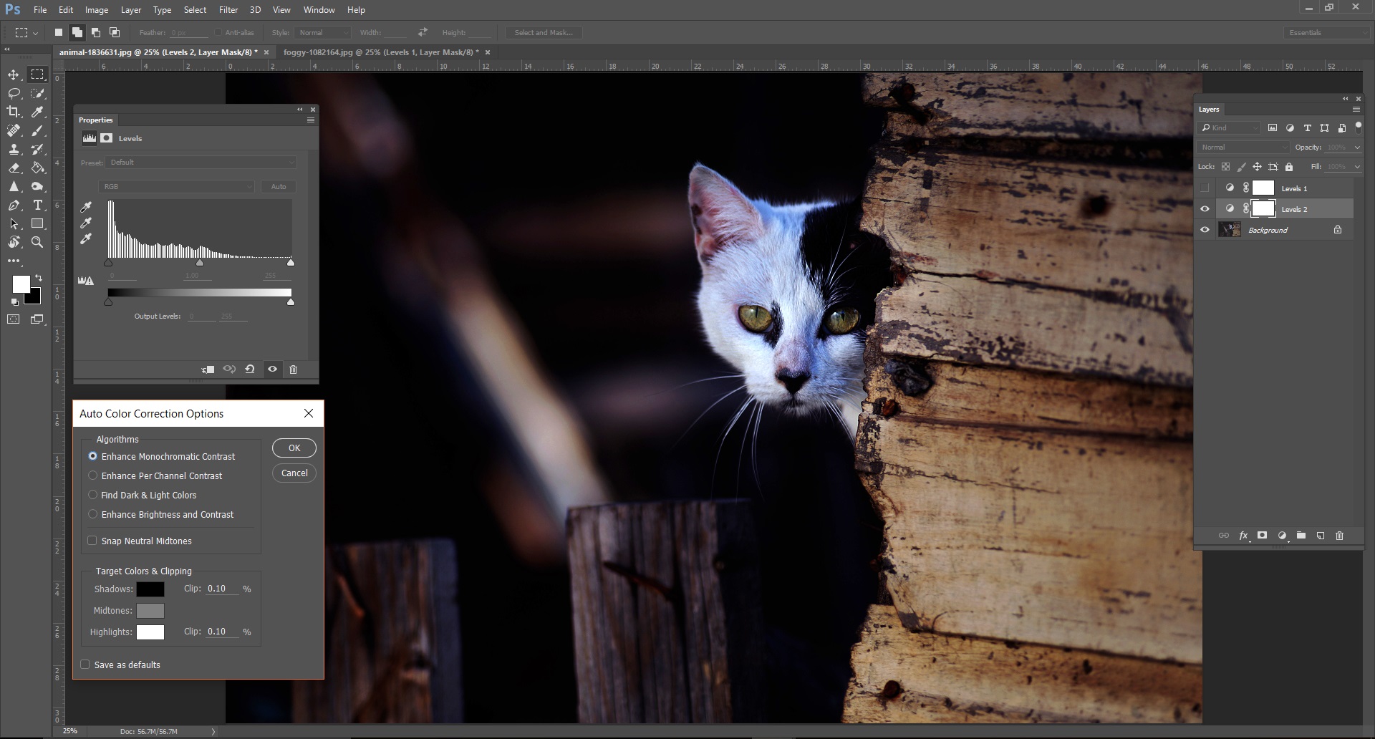
Task: Select the Move tool
Action: pos(14,74)
